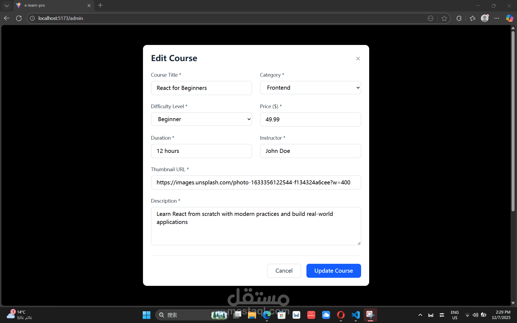Click the Update Course button
Image resolution: width=517 pixels, height=323 pixels.
[x=333, y=271]
